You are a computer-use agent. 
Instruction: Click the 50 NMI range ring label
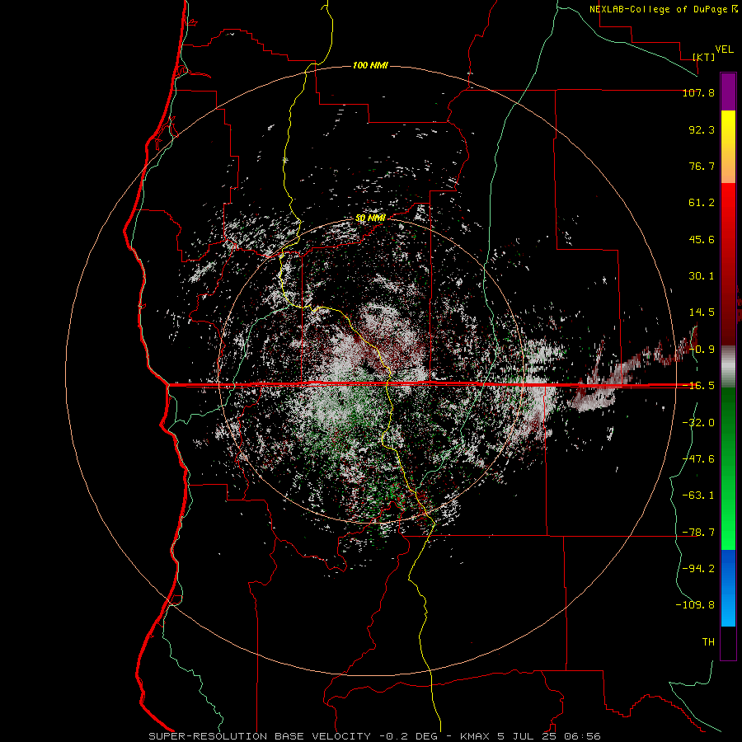tap(370, 218)
